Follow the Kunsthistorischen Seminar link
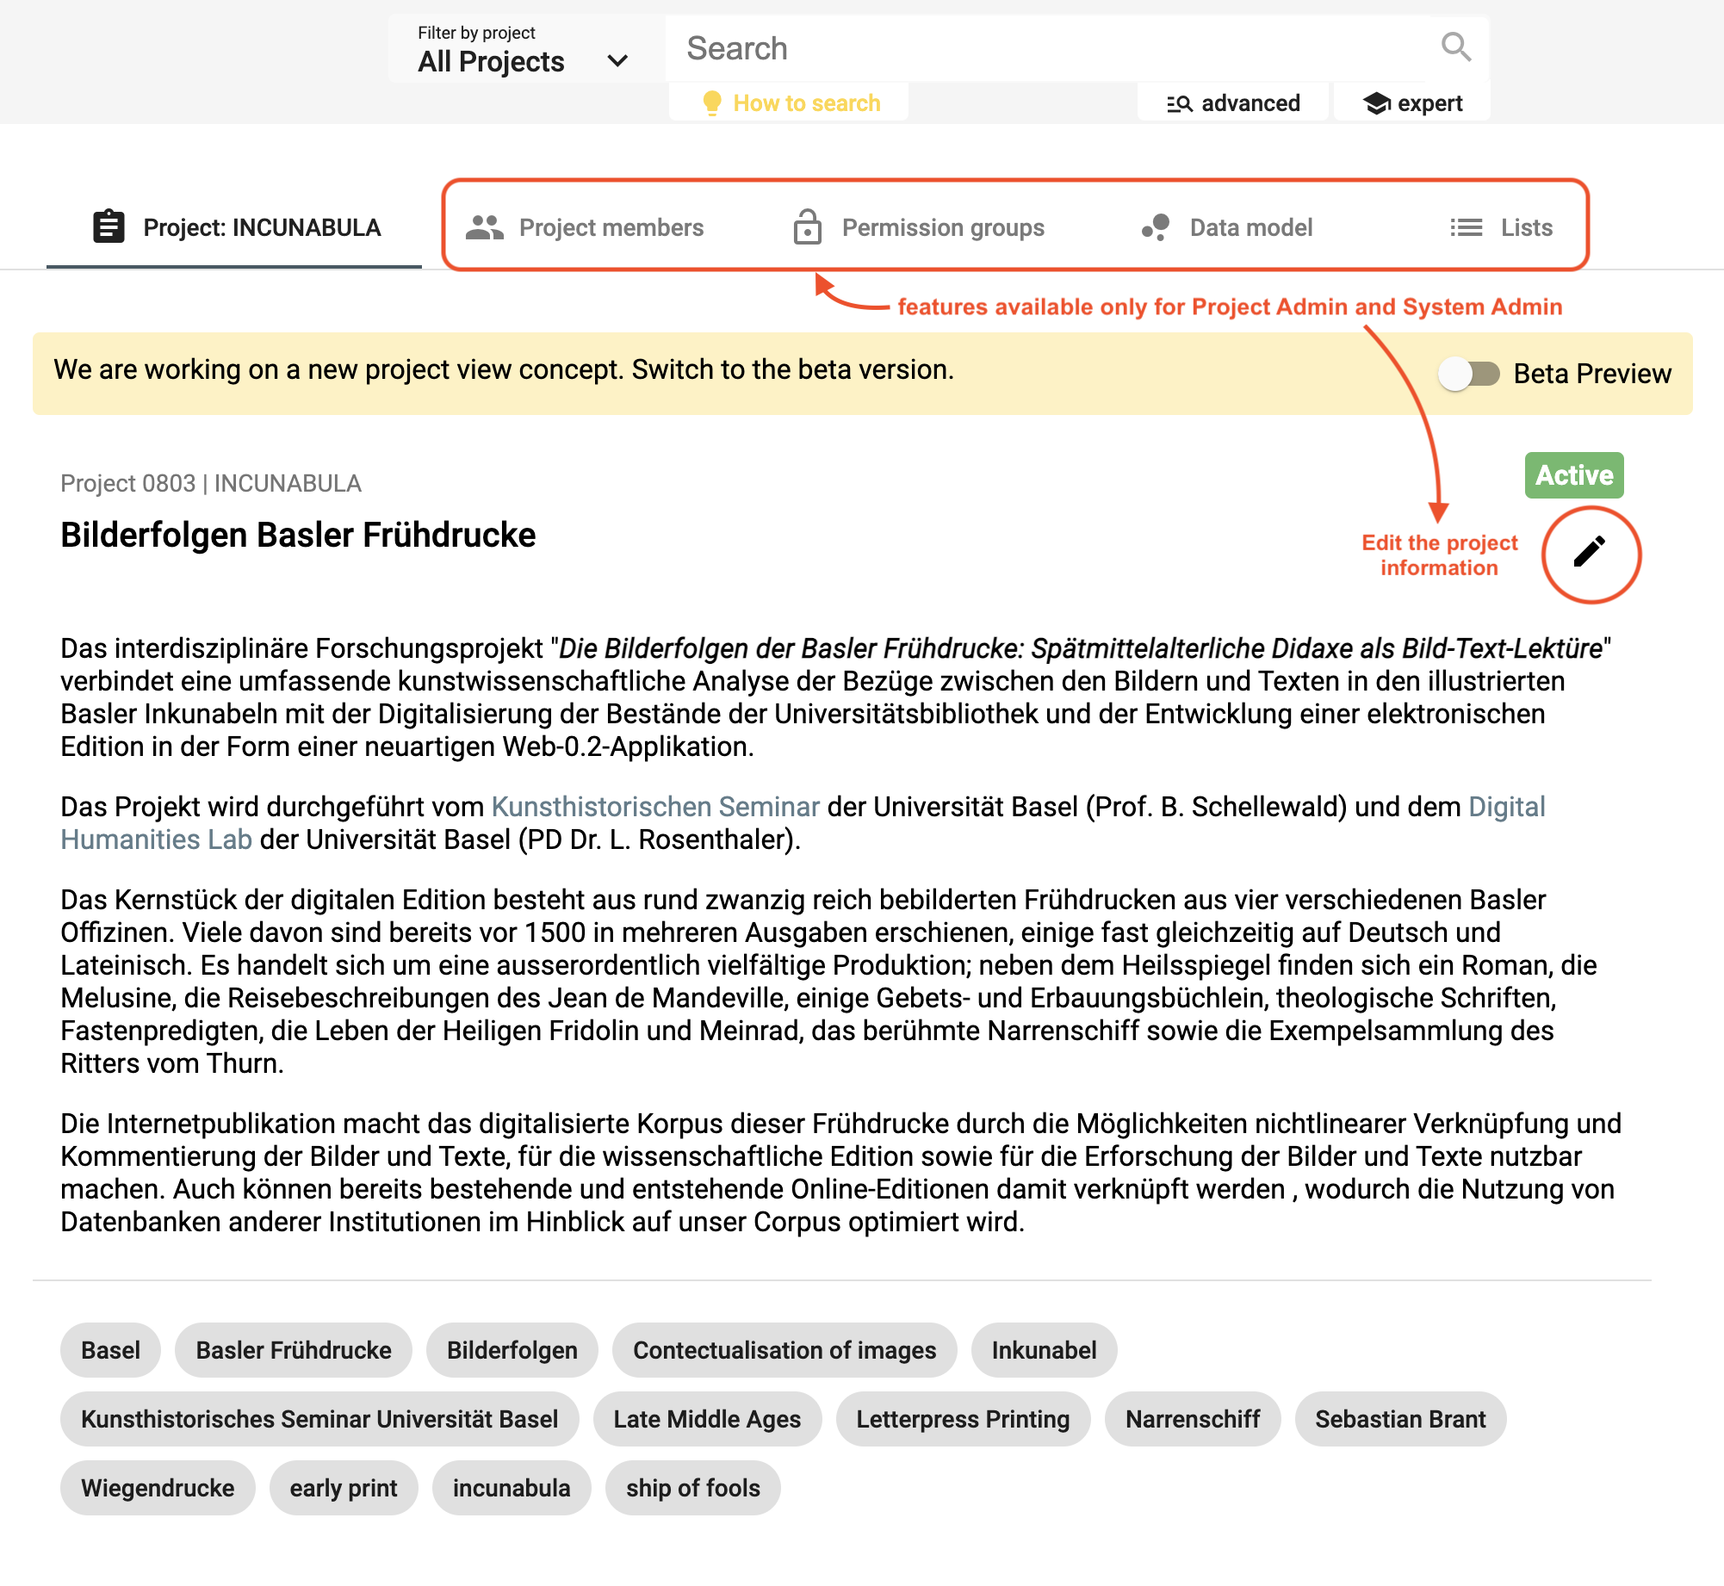Viewport: 1724px width, 1586px height. pos(655,807)
